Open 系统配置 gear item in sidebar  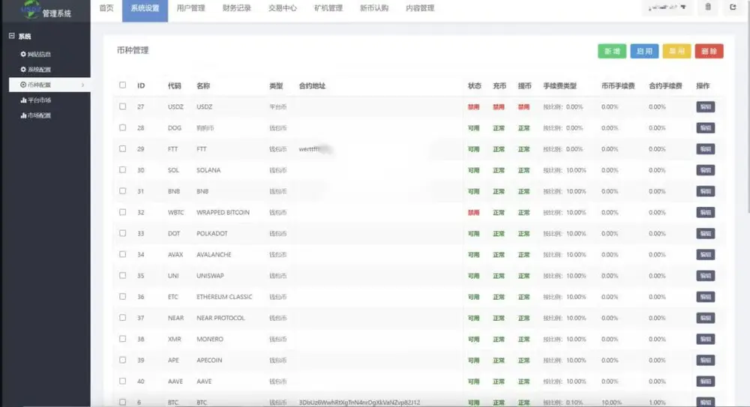[35, 70]
